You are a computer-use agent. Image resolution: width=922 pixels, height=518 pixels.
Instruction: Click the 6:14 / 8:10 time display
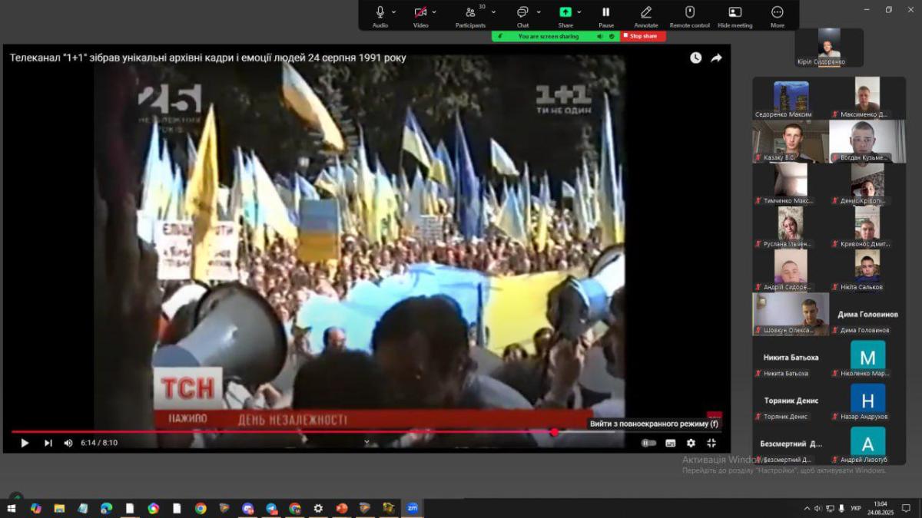[99, 443]
